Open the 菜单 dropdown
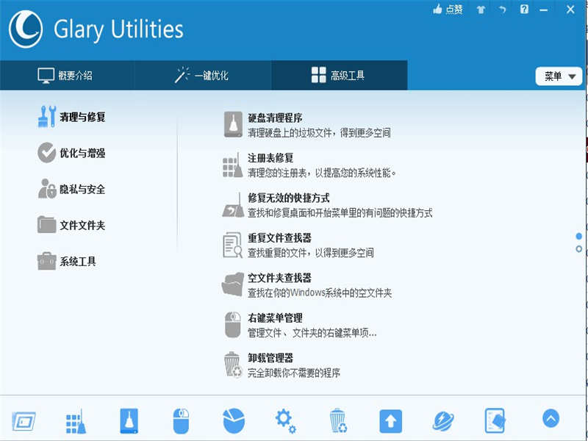588x441 pixels. (559, 76)
